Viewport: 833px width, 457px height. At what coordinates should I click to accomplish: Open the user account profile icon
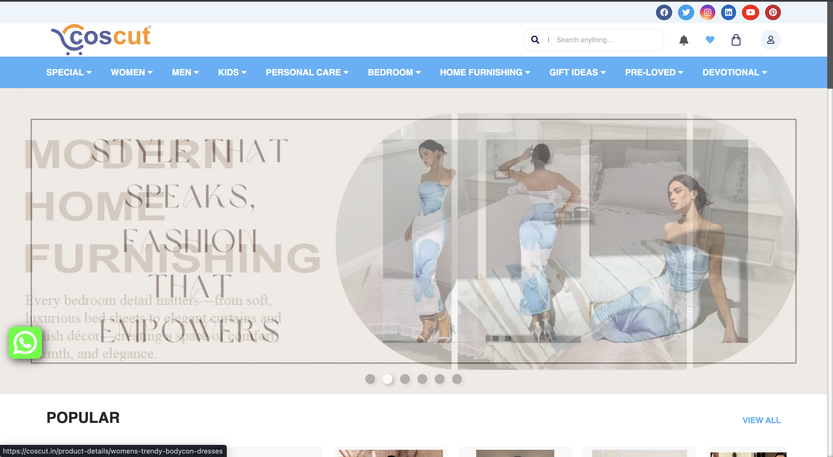coord(770,40)
